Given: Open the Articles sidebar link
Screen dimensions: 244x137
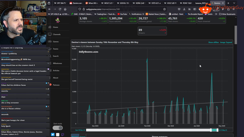Looking at the screenshot, I should coord(56,70).
